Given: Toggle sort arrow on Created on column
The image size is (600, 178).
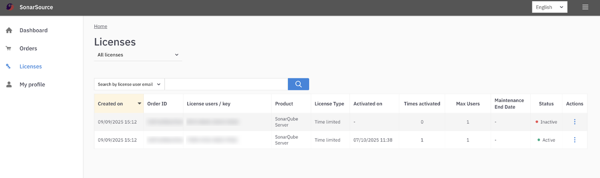Looking at the screenshot, I should pyautogui.click(x=139, y=104).
